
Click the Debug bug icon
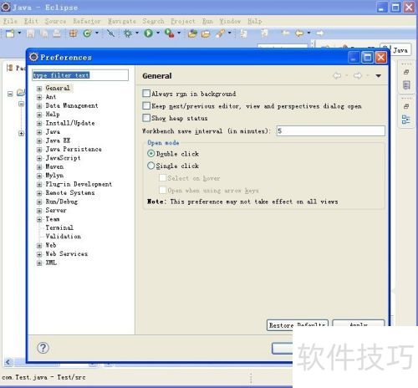click(128, 33)
